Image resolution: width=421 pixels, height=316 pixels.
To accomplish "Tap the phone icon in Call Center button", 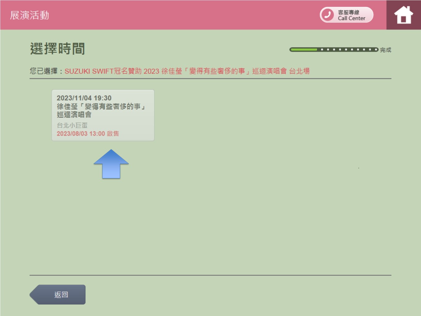I will [x=328, y=15].
